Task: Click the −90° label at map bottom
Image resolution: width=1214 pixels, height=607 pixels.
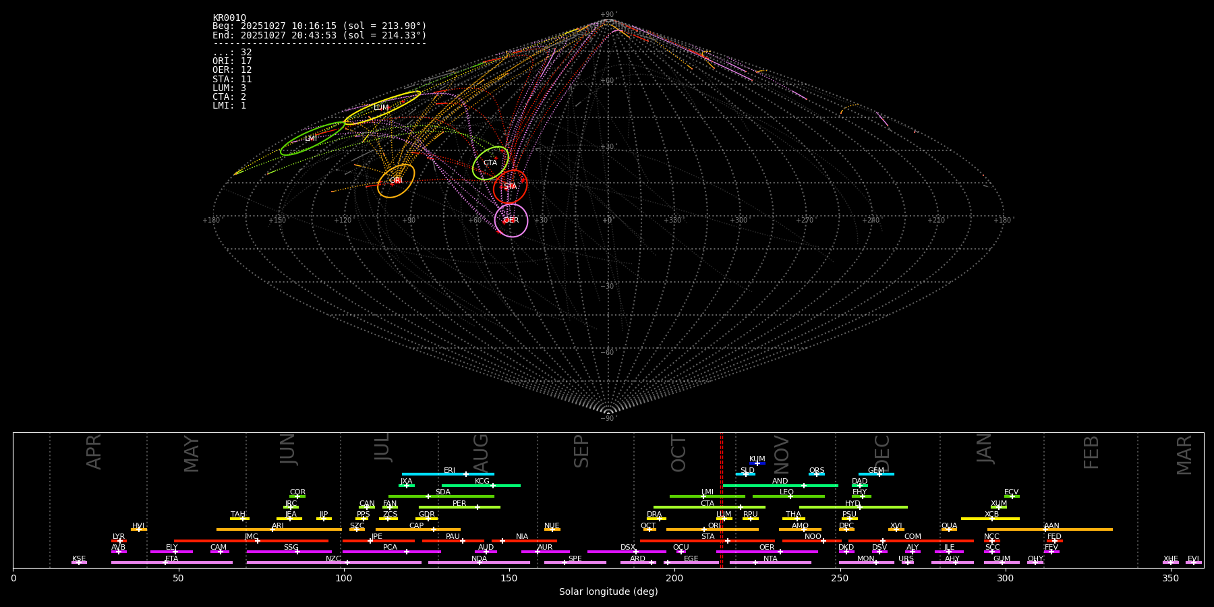Action: 608,418
